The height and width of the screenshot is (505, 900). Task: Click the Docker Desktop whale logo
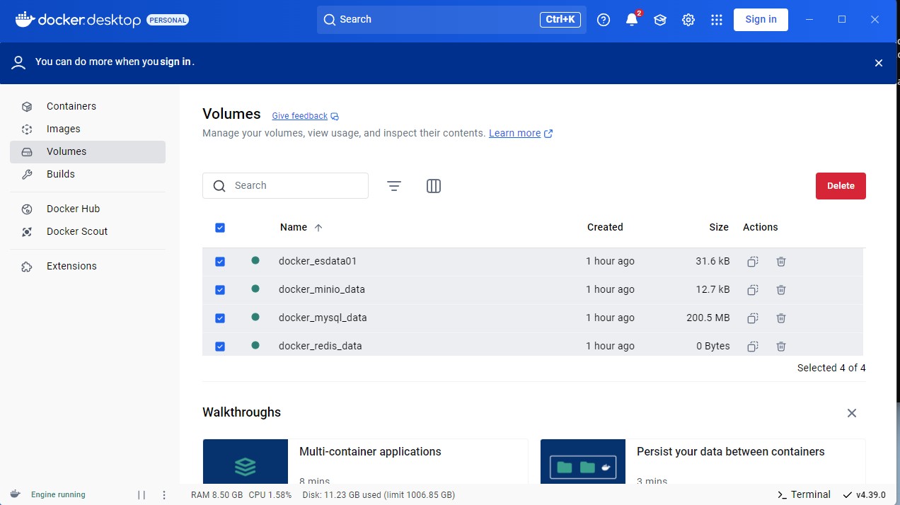pyautogui.click(x=25, y=19)
